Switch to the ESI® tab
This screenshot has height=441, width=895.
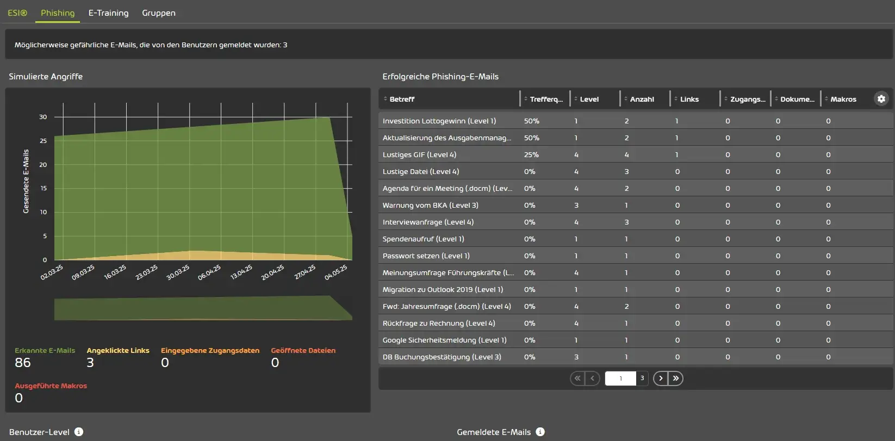tap(17, 13)
